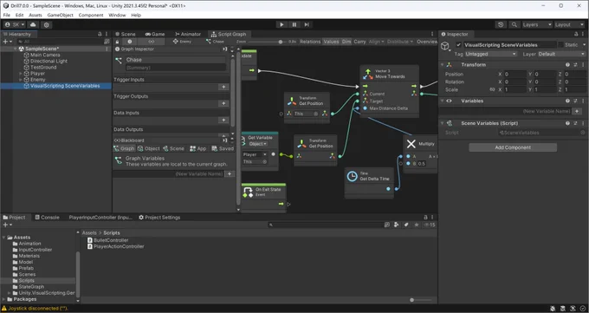Open the File menu
Screen dimensions: 589x313
click(x=7, y=15)
